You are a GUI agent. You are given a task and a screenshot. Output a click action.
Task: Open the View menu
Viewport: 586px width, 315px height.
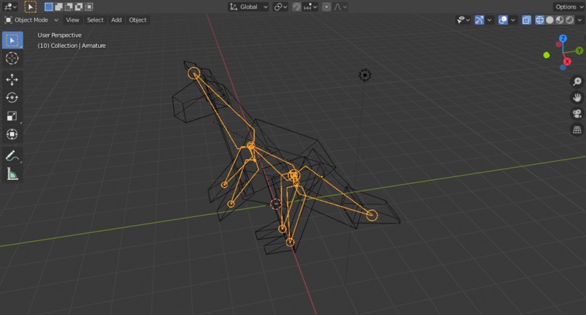pos(73,20)
